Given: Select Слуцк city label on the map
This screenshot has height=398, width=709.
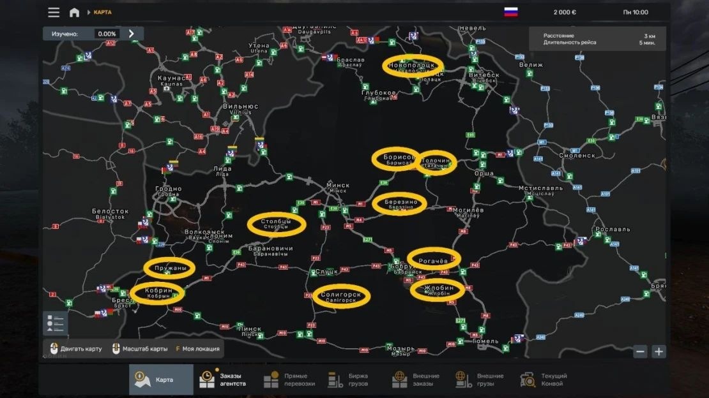Looking at the screenshot, I should tap(326, 272).
